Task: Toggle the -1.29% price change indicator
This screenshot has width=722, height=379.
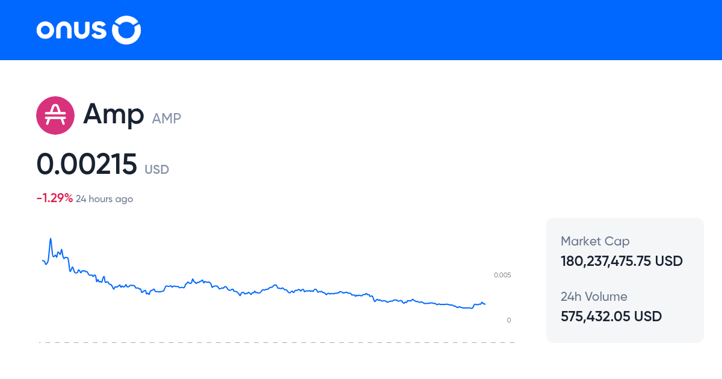Action: click(x=54, y=197)
